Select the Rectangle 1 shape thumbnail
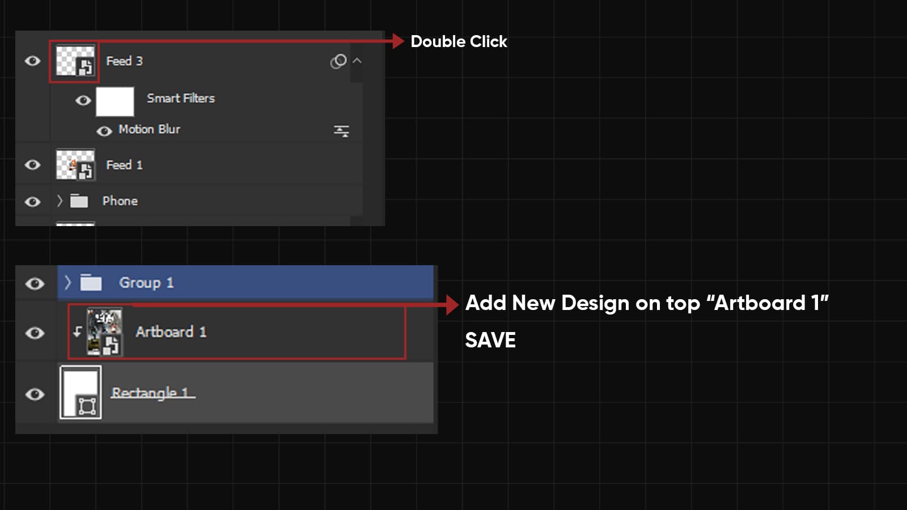Screen dimensions: 907x510 click(80, 392)
